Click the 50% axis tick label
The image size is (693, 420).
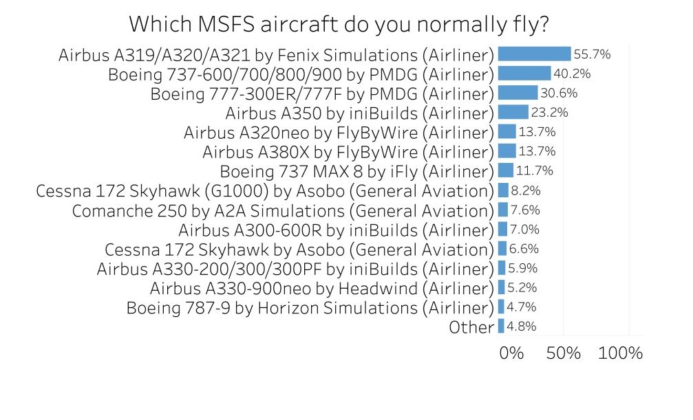(564, 353)
